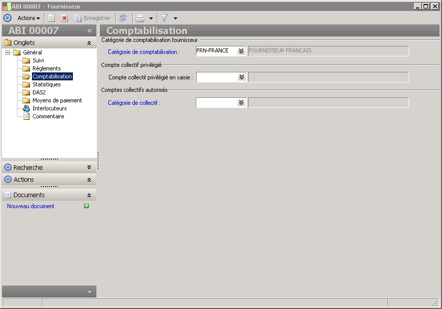Viewport: 442px width, 309px height.
Task: Click the Moyens de paiement folder icon
Action: point(26,100)
